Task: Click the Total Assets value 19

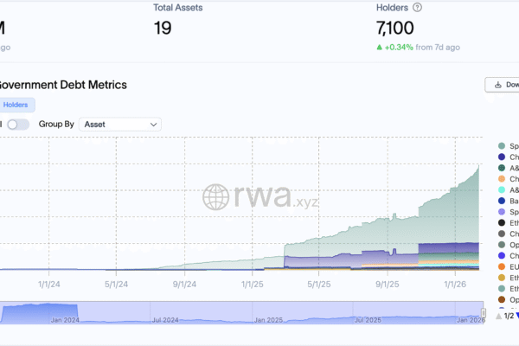Action: pos(163,28)
